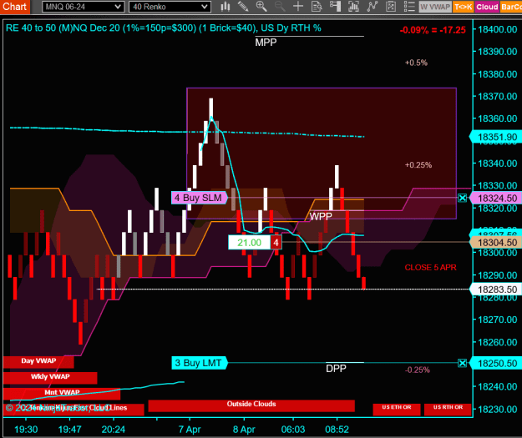The image size is (522, 438).
Task: Toggle the BarCo button at toolbar edge
Action: 511,7
